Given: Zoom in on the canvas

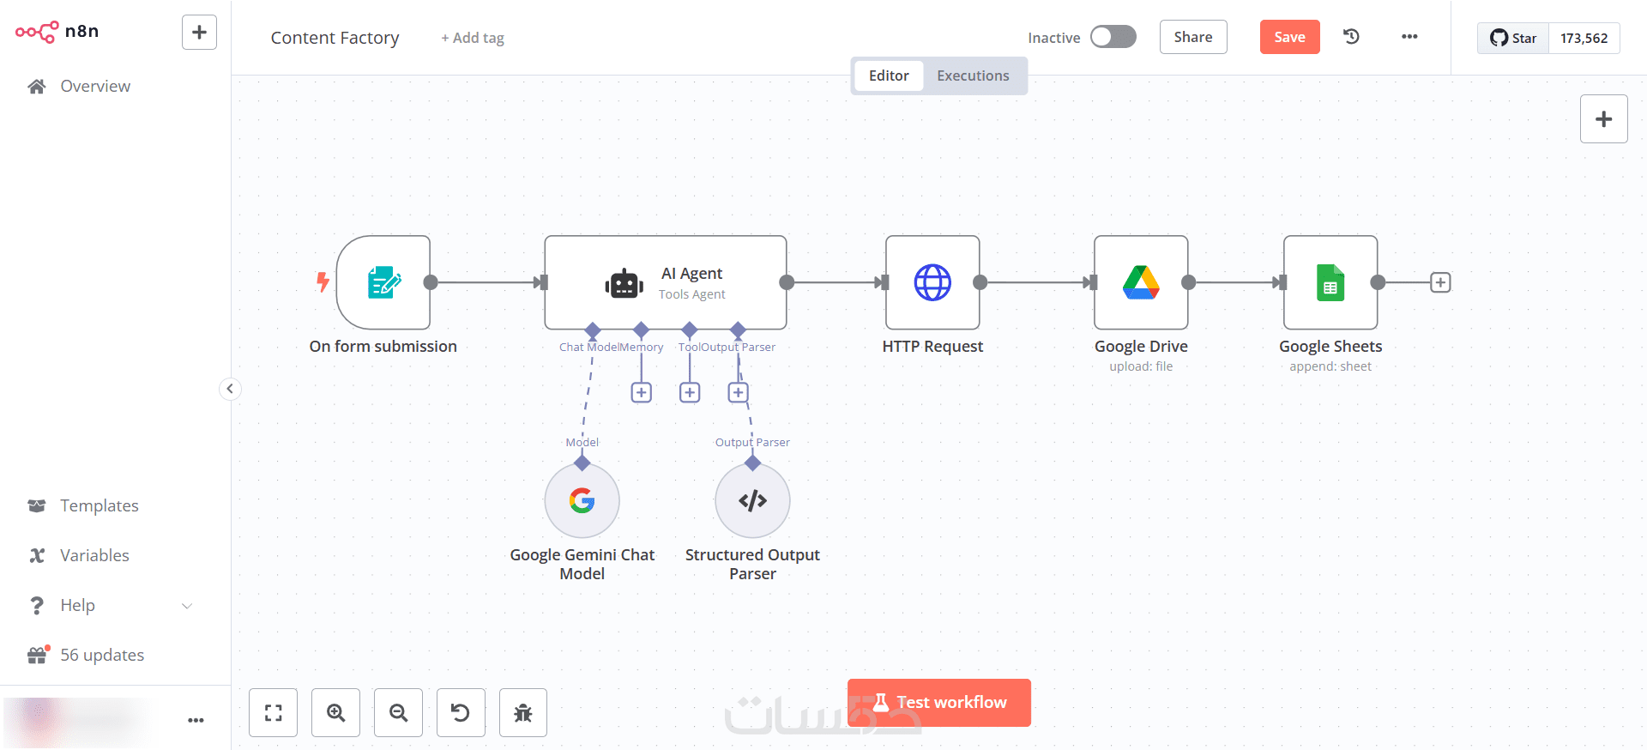Looking at the screenshot, I should 335,712.
